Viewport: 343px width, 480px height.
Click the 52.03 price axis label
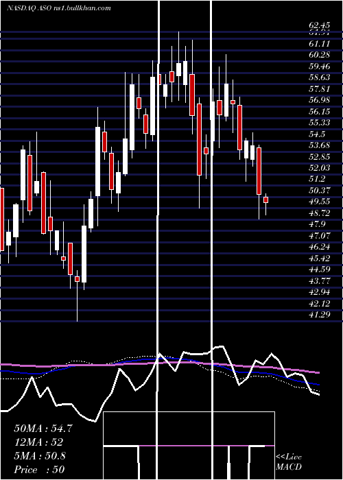320,168
